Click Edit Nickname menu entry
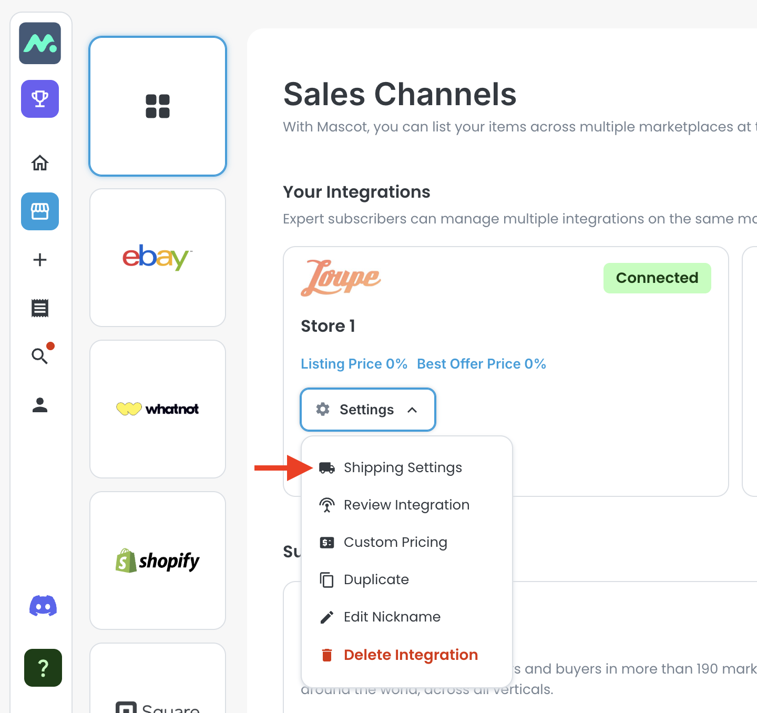 pyautogui.click(x=392, y=617)
